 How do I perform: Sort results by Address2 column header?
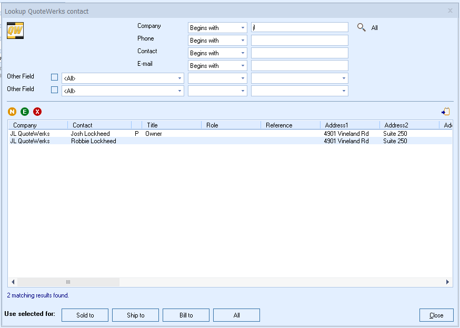(x=410, y=125)
